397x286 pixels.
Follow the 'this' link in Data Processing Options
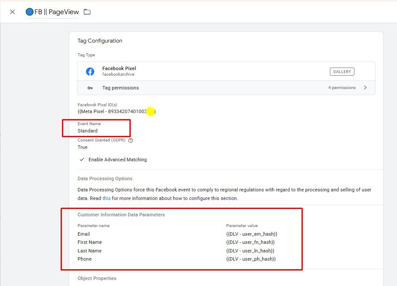106,198
